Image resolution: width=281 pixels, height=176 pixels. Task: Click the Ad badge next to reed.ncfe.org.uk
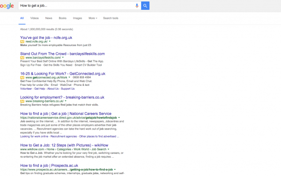pos(22,42)
